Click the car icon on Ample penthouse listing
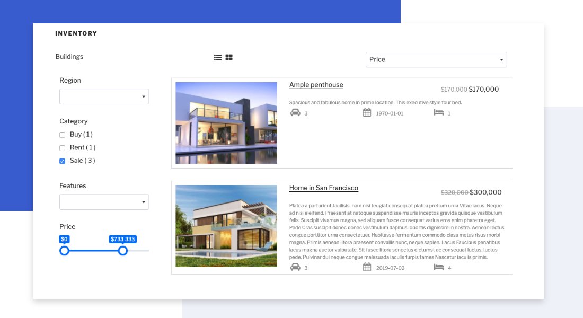 point(296,112)
